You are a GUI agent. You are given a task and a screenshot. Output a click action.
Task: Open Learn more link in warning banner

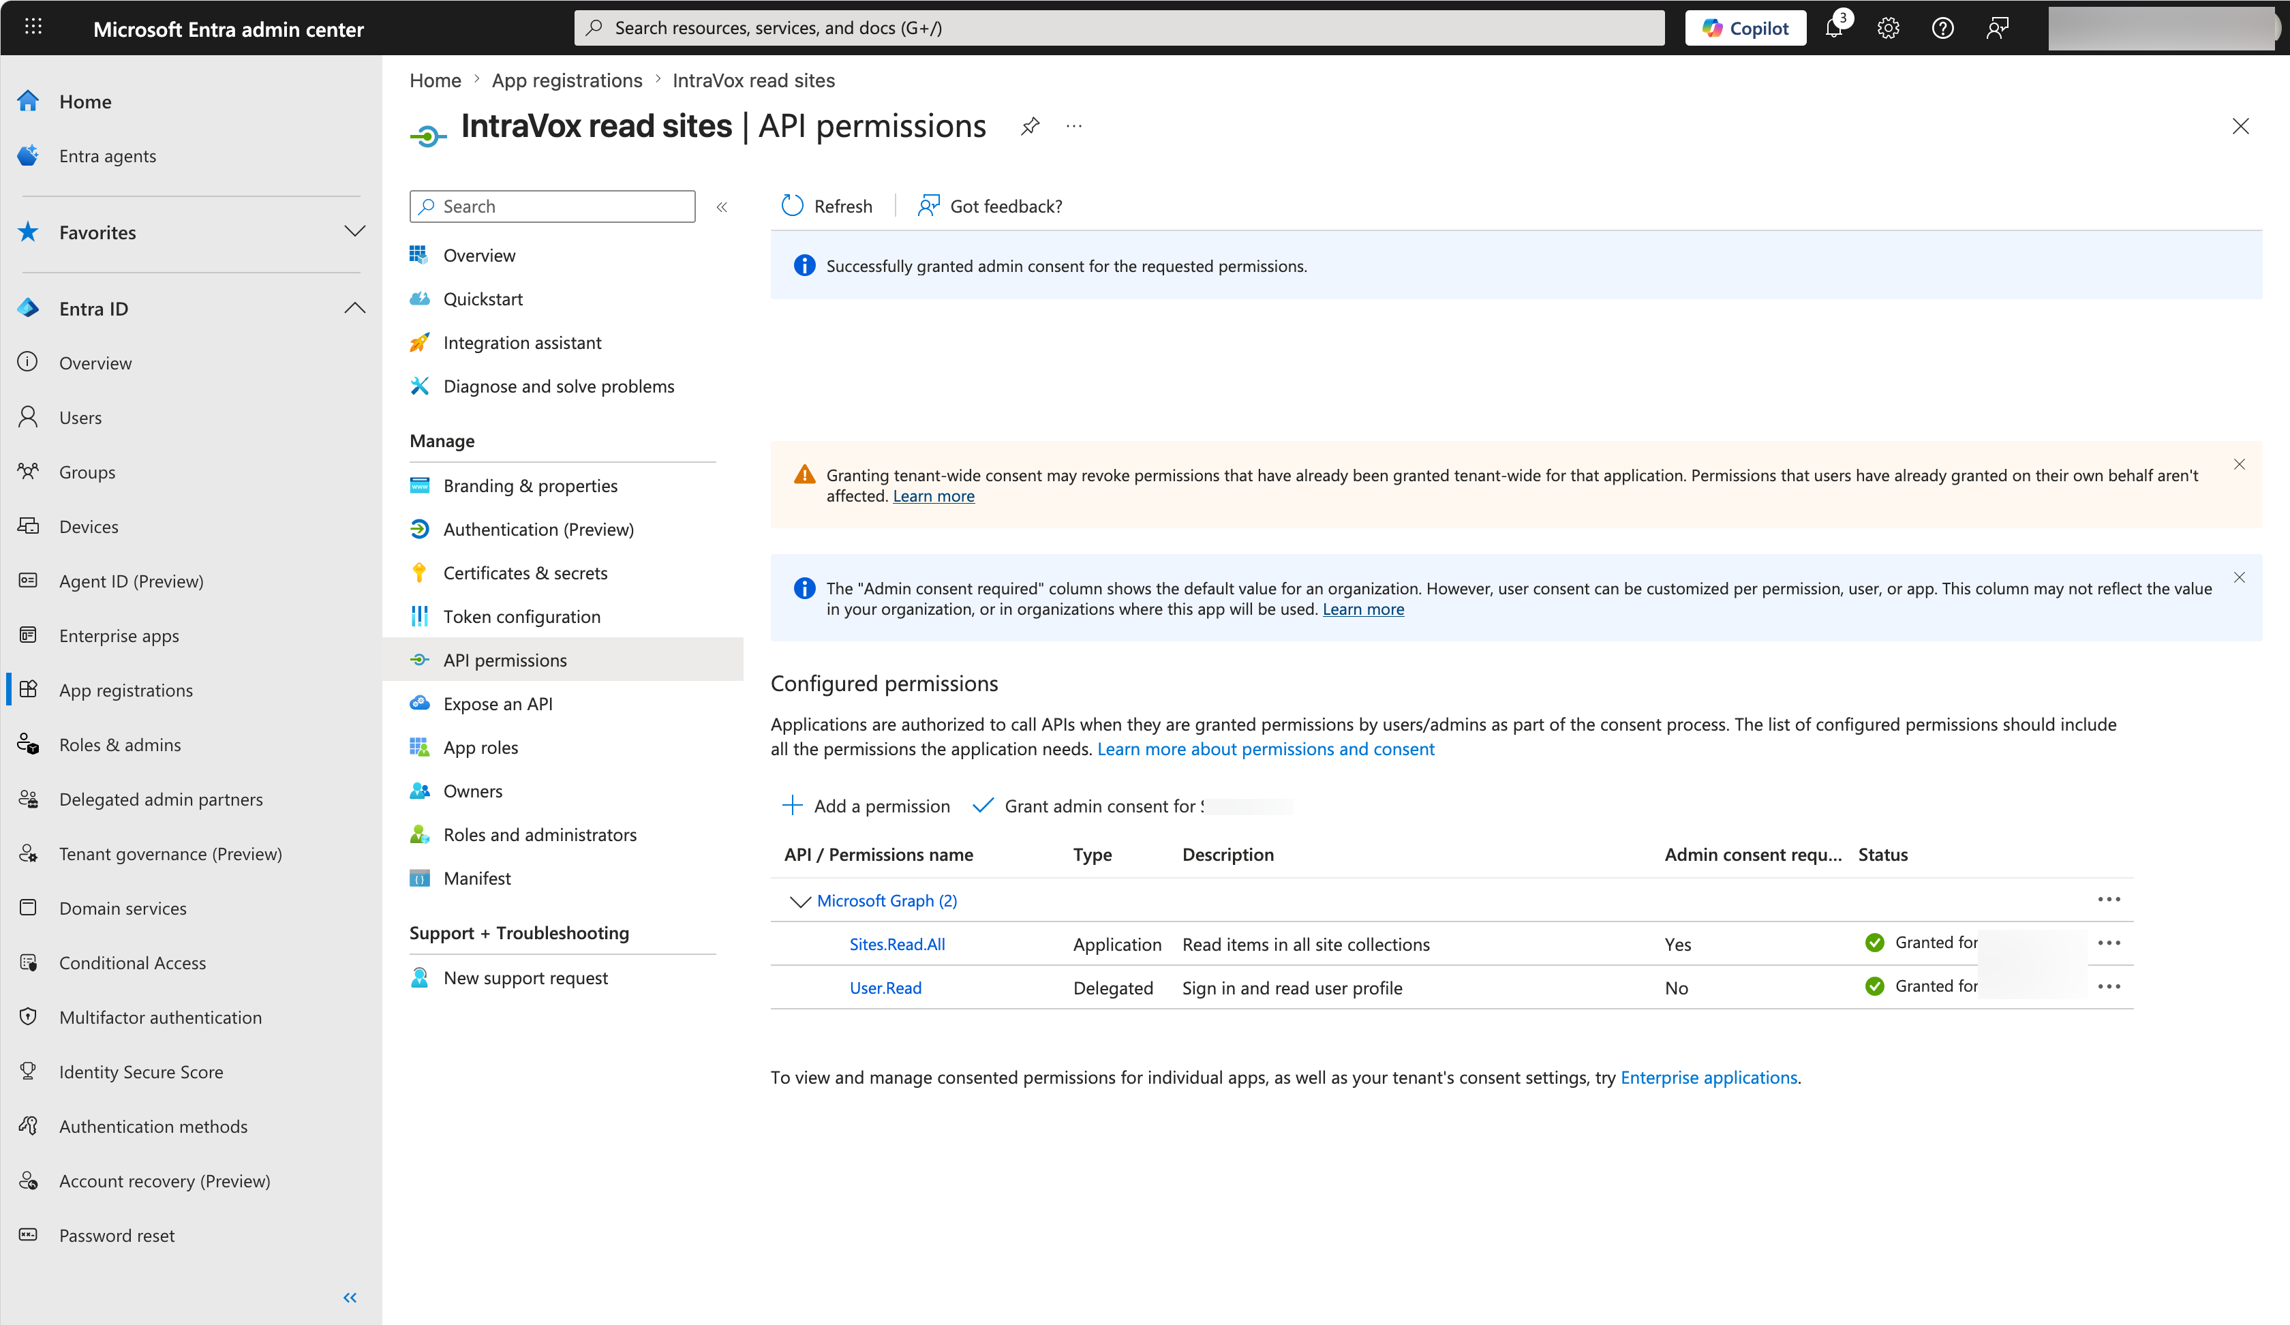tap(933, 496)
